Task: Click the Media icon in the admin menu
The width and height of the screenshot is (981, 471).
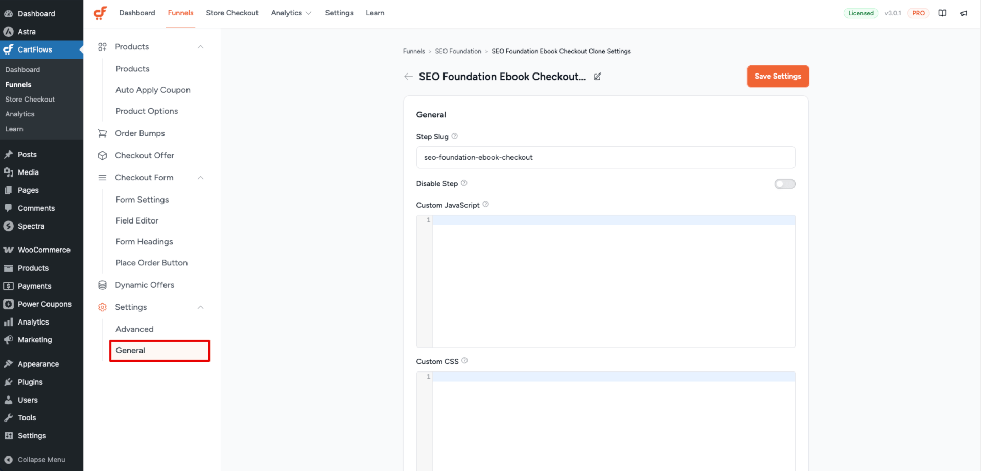Action: click(x=9, y=172)
